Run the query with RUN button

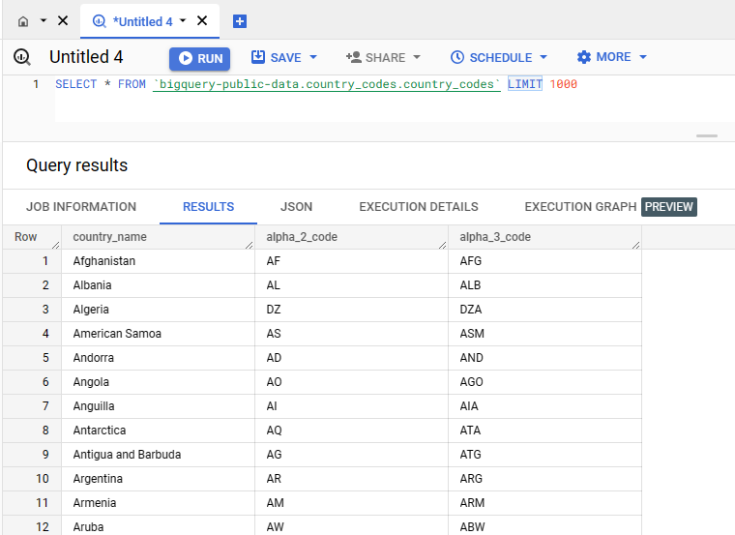tap(199, 59)
